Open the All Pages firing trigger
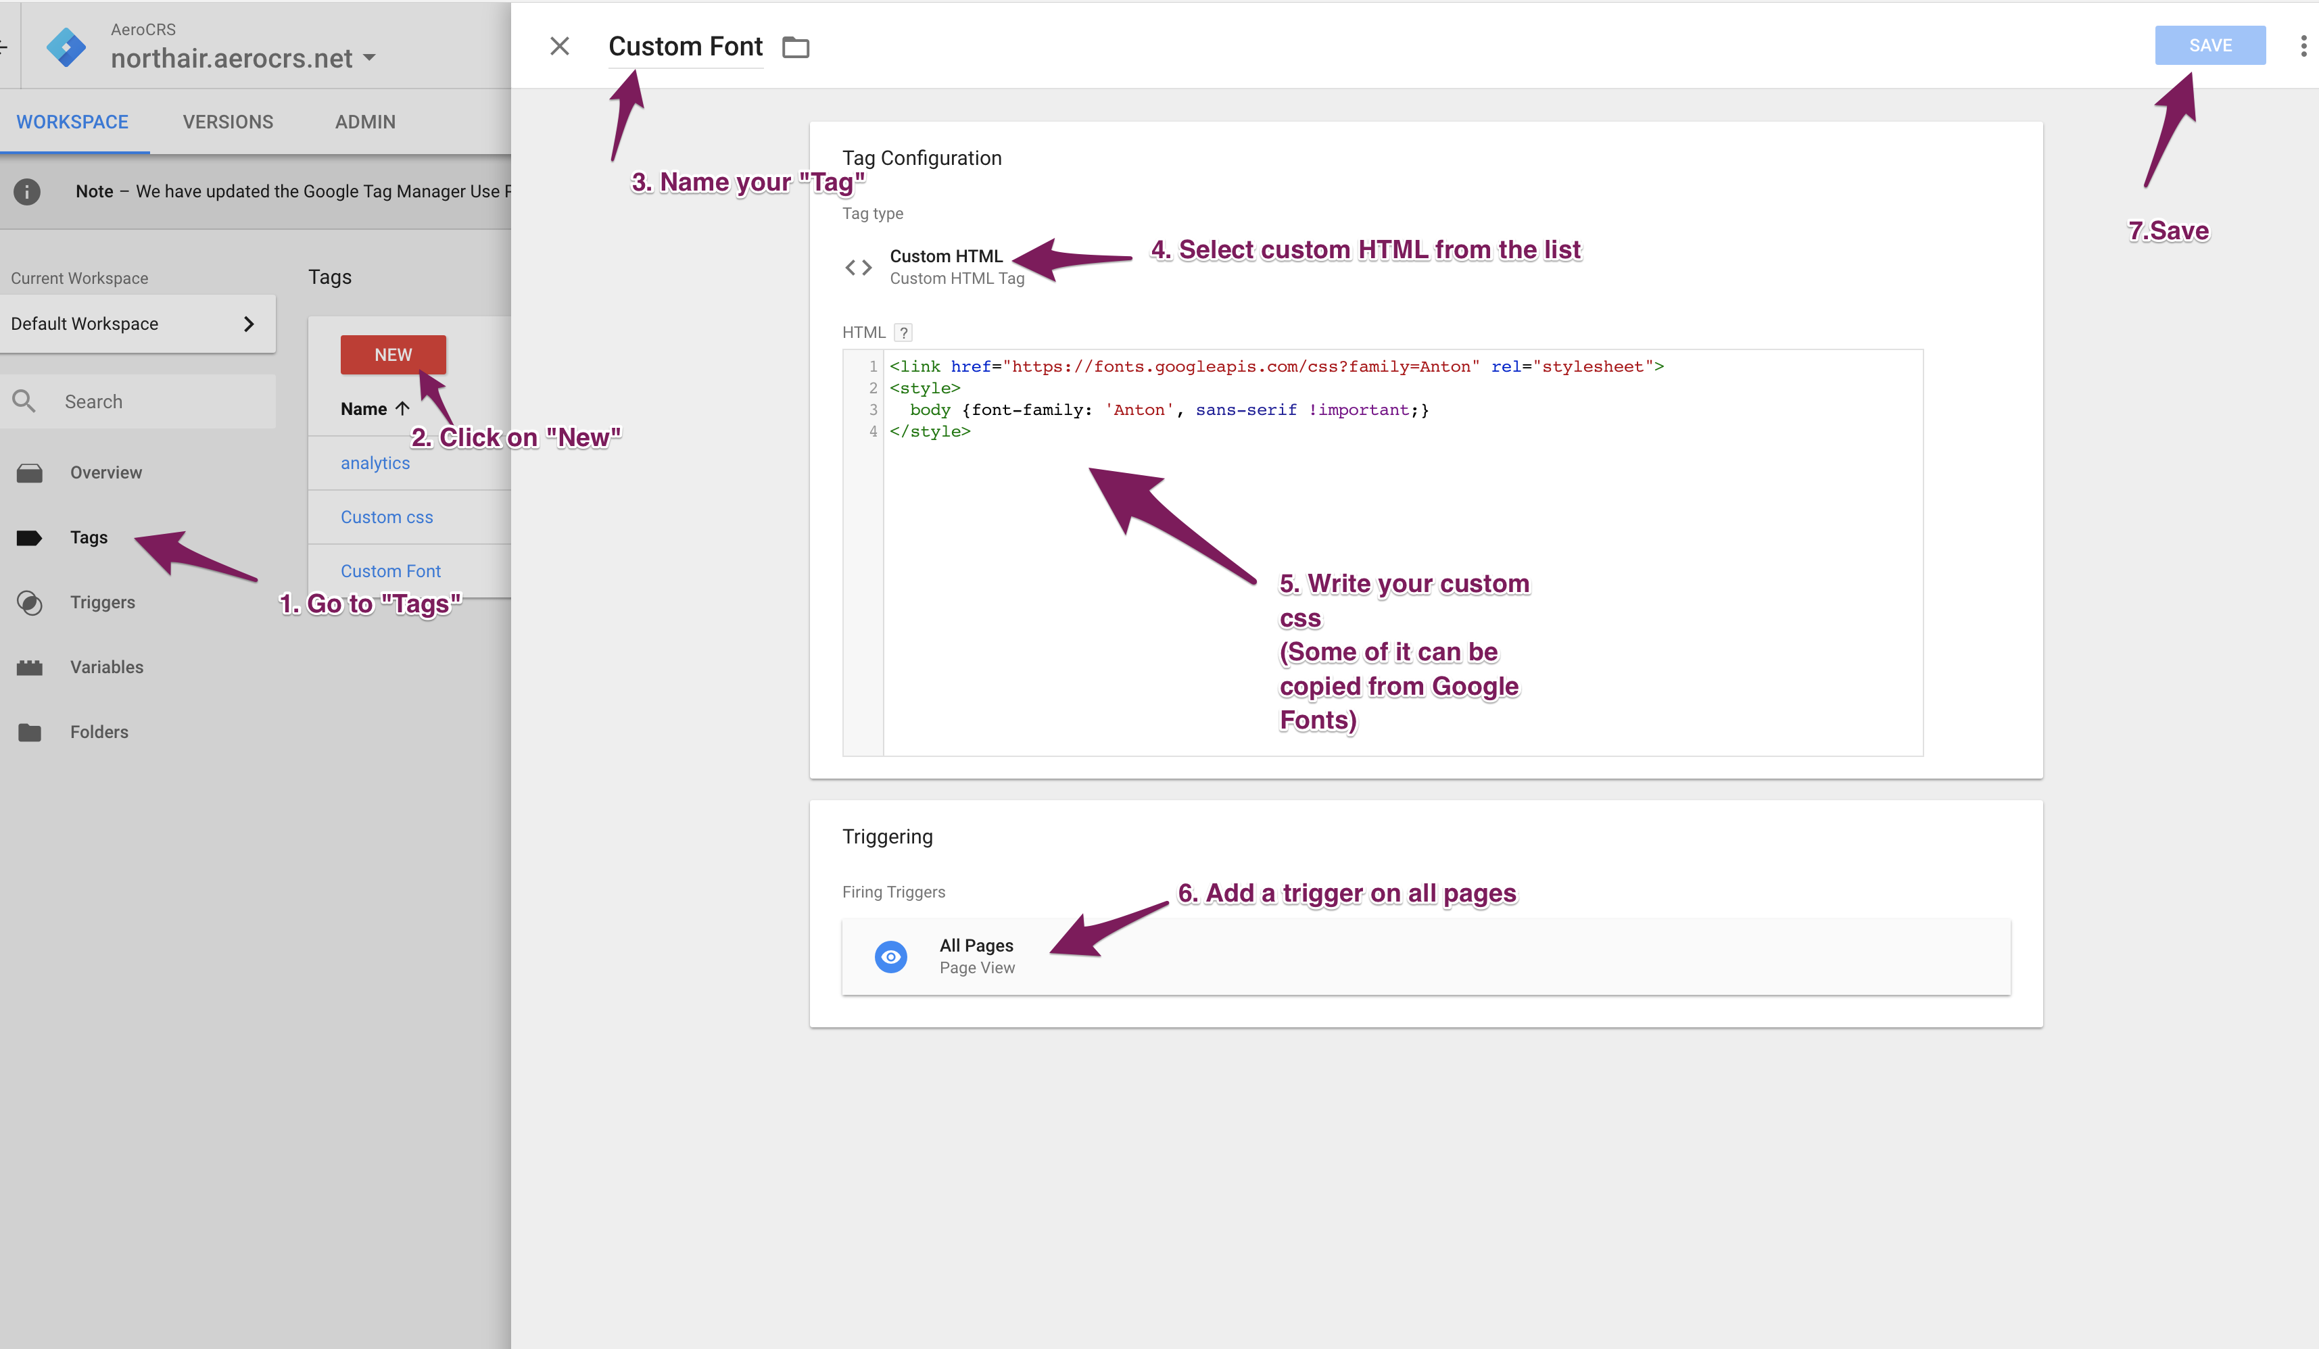Image resolution: width=2319 pixels, height=1349 pixels. click(x=1425, y=956)
